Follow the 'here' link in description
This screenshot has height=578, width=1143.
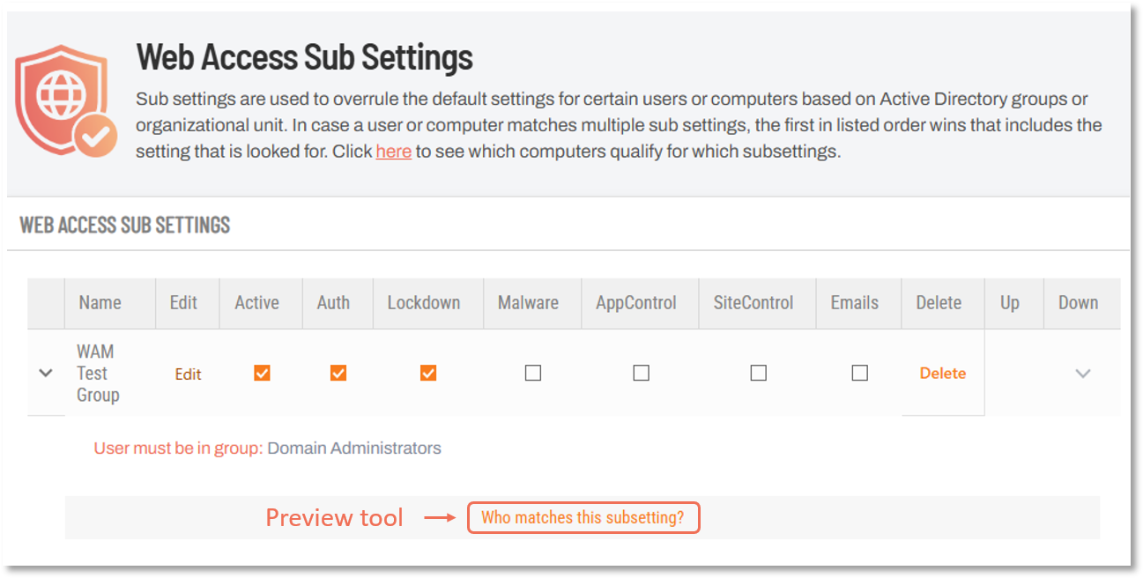click(394, 152)
